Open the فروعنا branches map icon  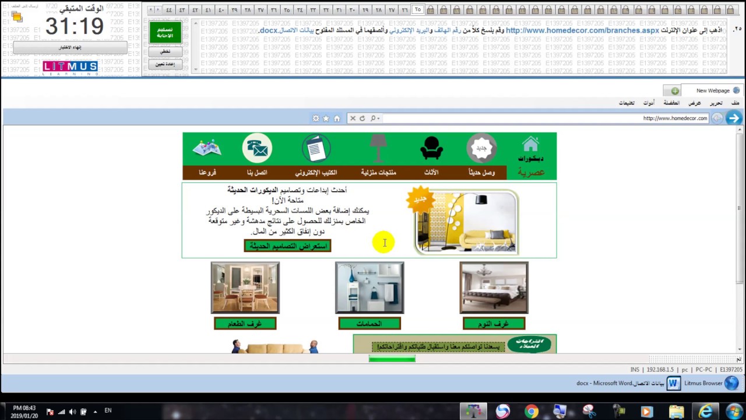coord(207,149)
